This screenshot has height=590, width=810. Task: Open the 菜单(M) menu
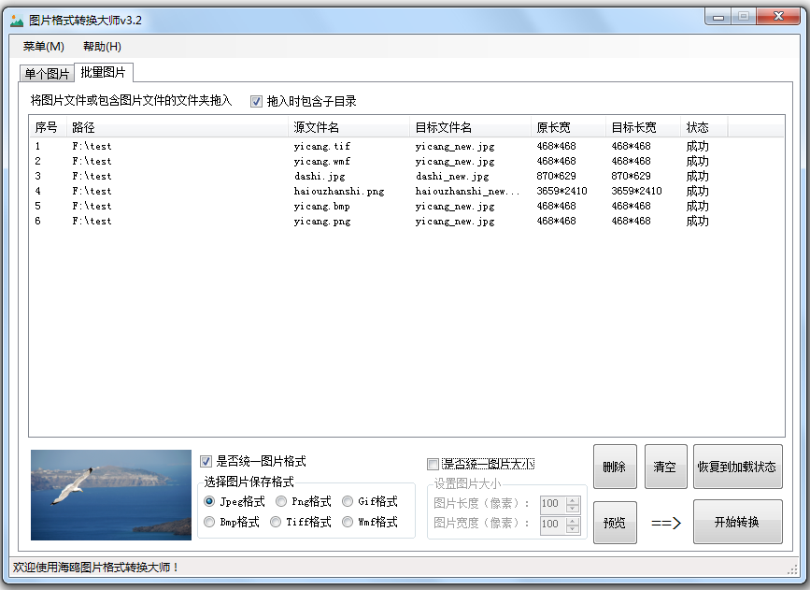click(43, 47)
